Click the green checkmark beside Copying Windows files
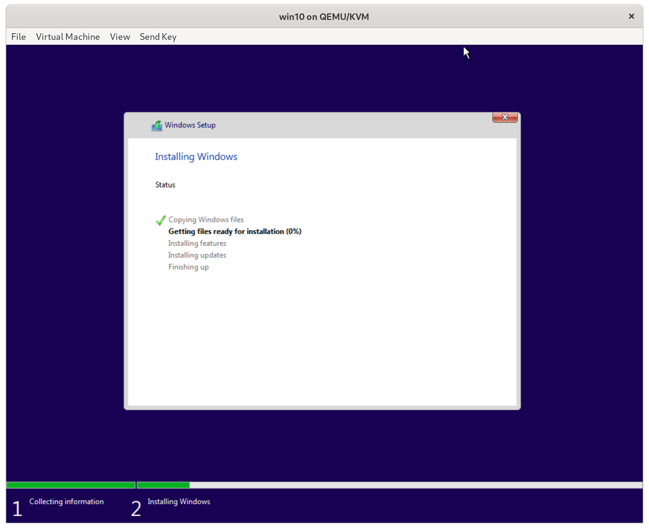The image size is (649, 529). tap(161, 220)
